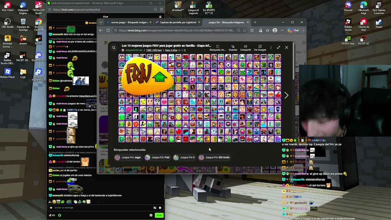This screenshot has width=391, height=220.
Task: Open the FACEIT desktop shortcut
Action: coord(38,40)
